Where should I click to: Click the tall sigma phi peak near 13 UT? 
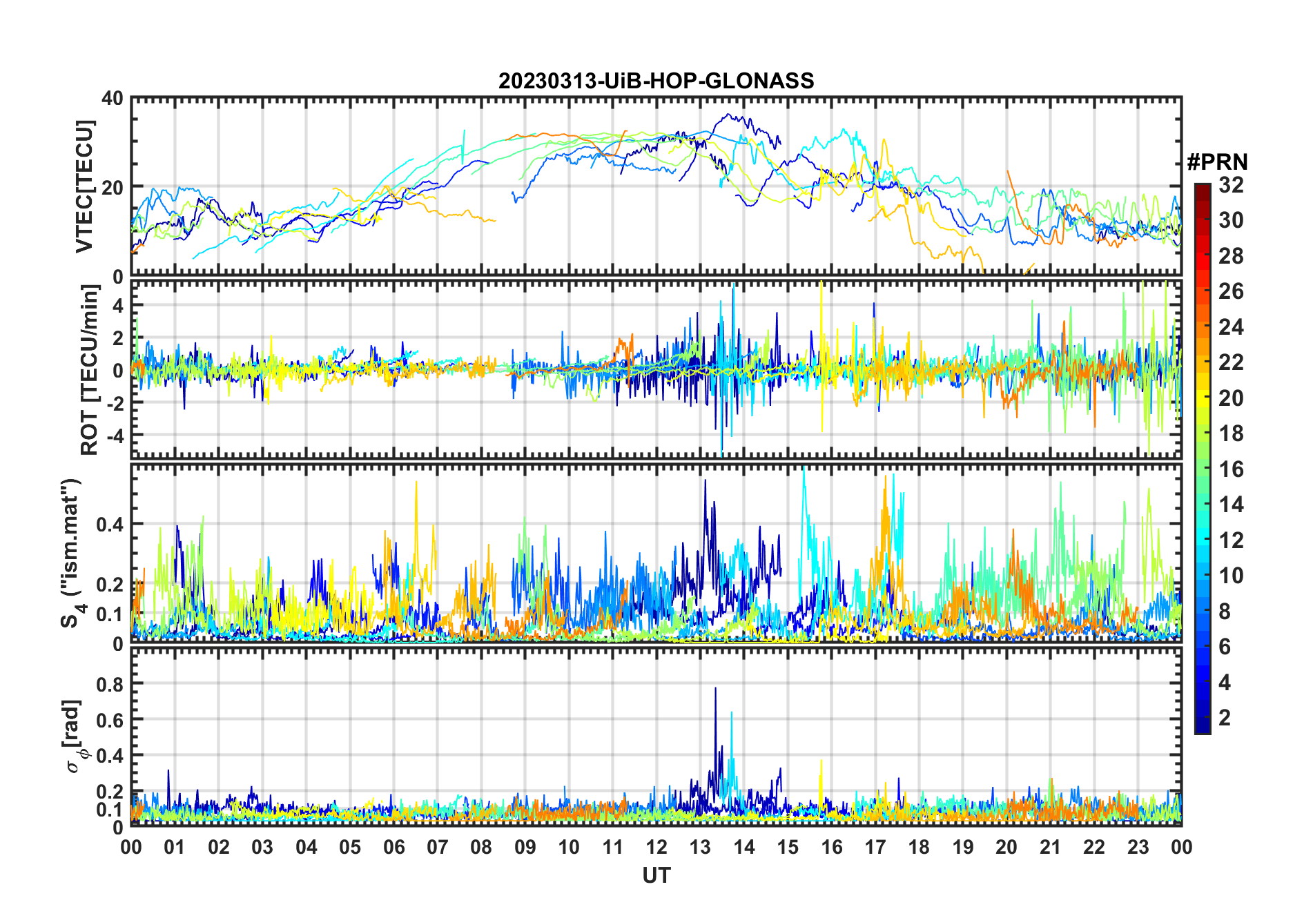click(x=715, y=690)
